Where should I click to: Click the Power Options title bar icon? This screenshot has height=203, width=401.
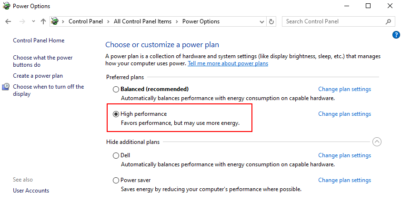click(x=6, y=6)
